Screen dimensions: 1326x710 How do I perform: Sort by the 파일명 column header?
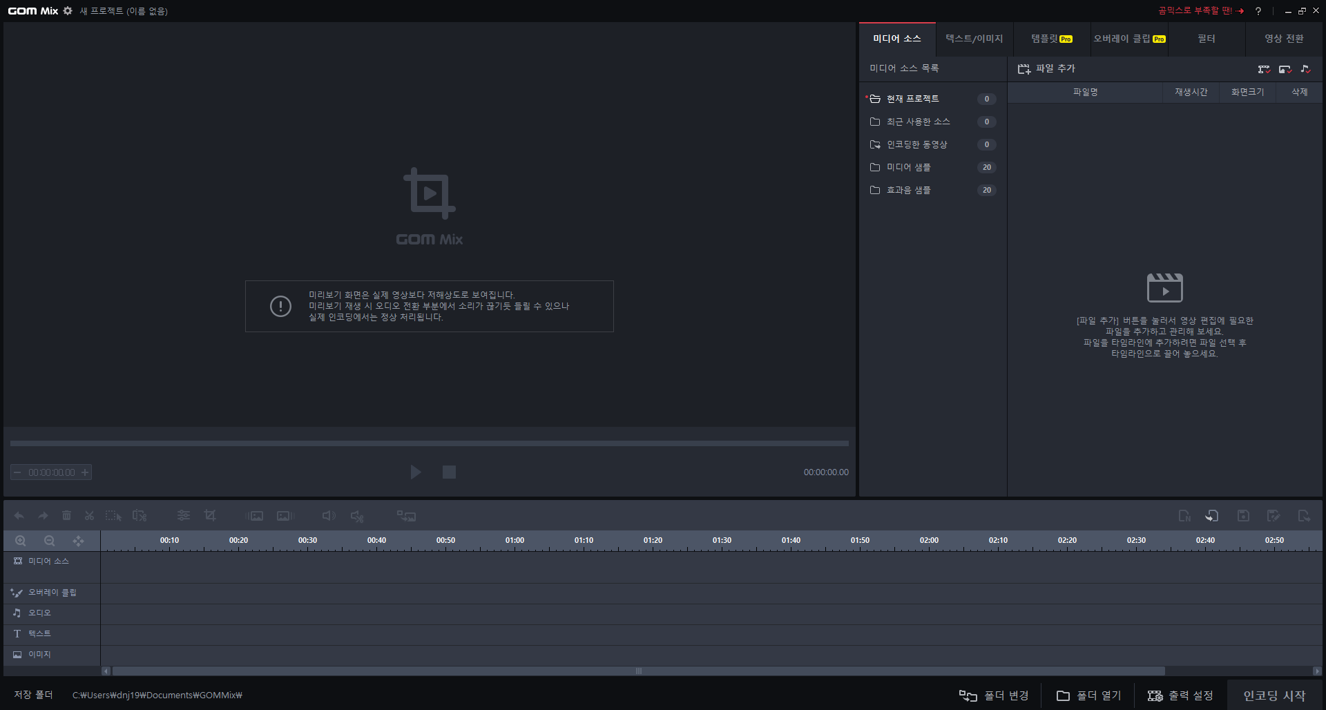pyautogui.click(x=1085, y=92)
